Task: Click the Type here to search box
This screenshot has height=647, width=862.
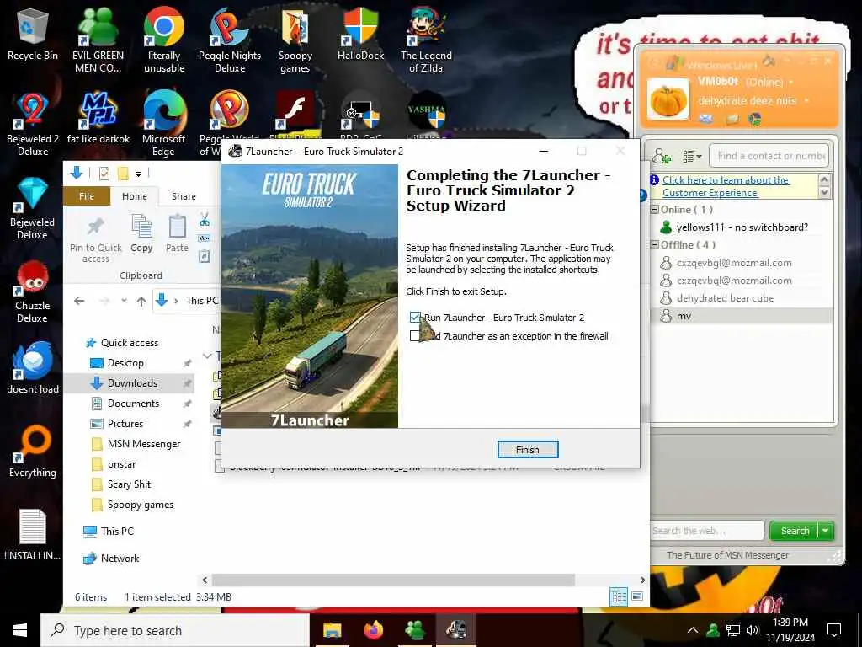Action: (175, 630)
